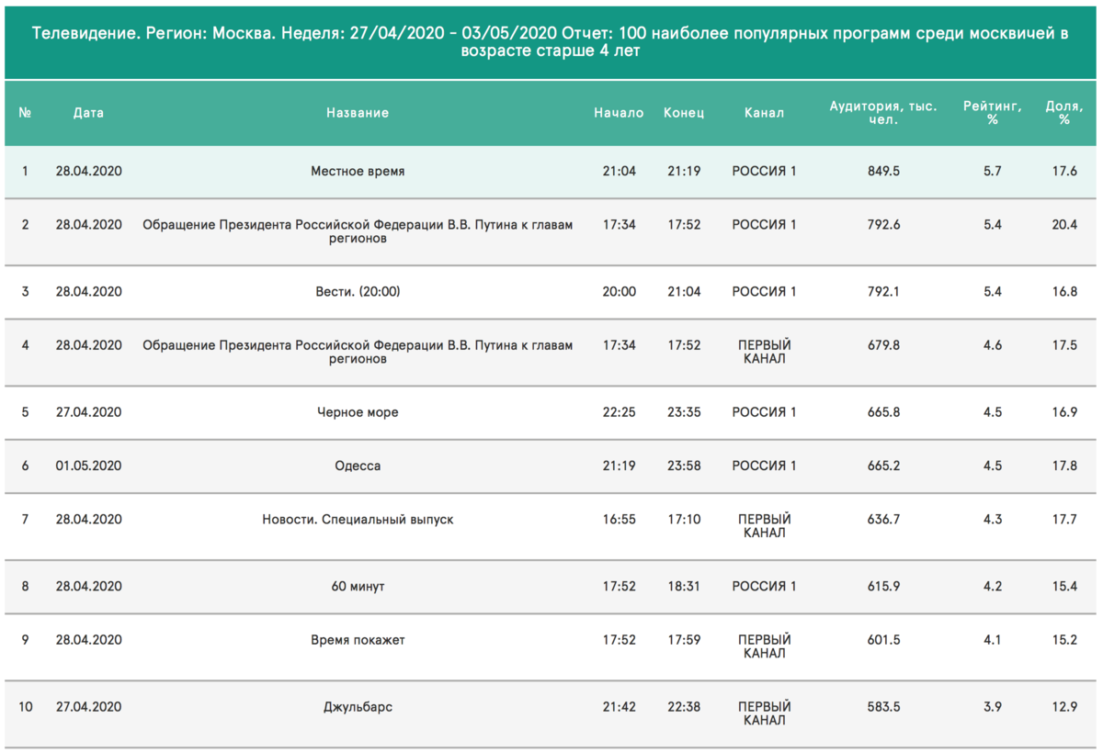1103x752 pixels.
Task: Click the date 01.05.2020
Action: click(x=89, y=466)
